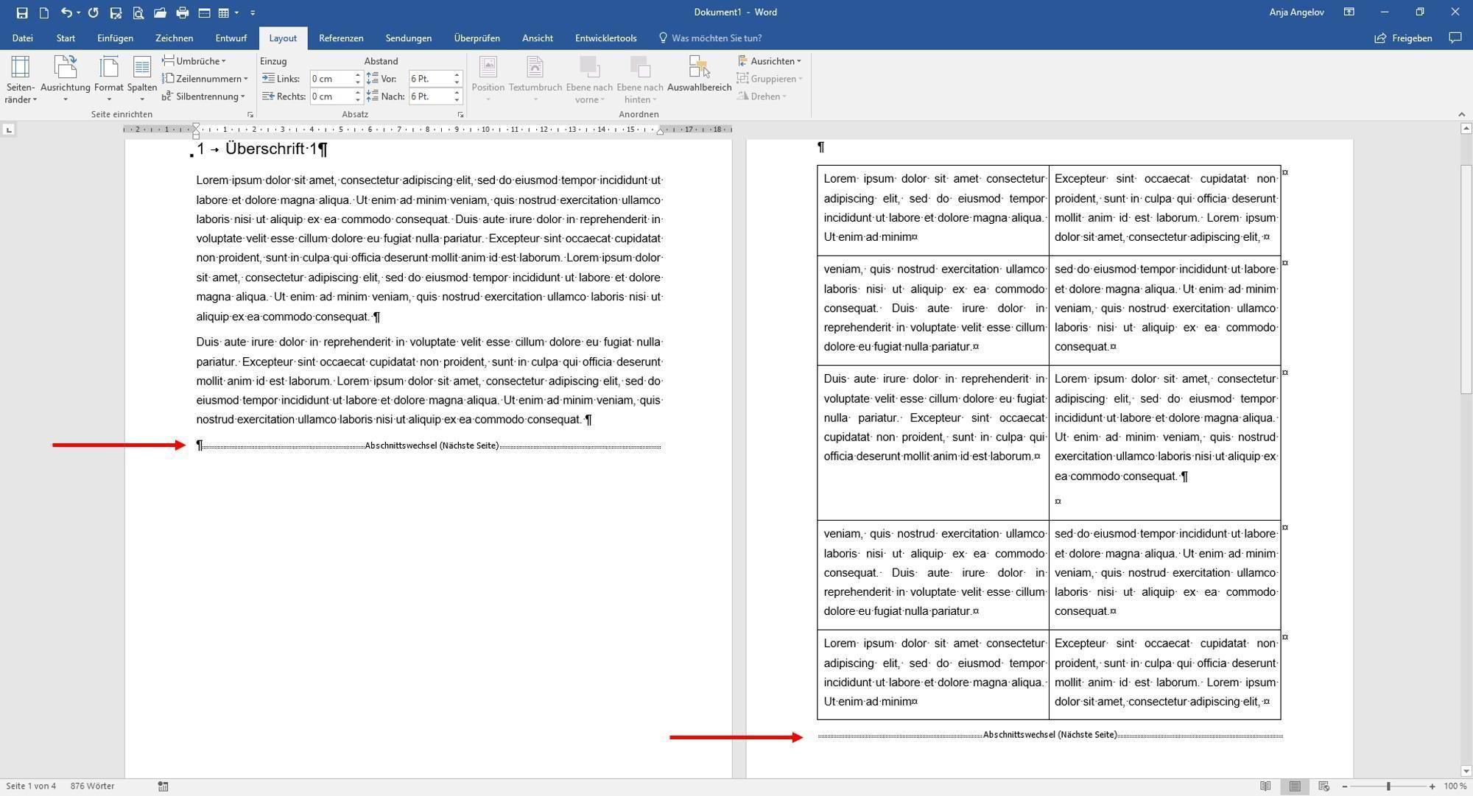The image size is (1473, 796).
Task: Click the quick print icon in the title bar
Action: tap(183, 13)
